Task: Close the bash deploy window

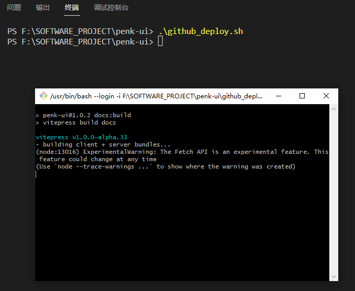Action: pyautogui.click(x=326, y=96)
